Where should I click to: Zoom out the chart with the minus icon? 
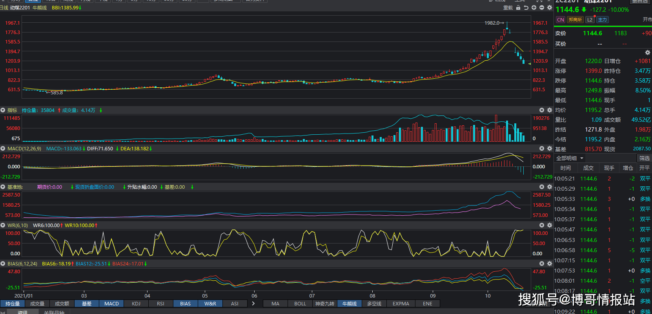coord(542,8)
